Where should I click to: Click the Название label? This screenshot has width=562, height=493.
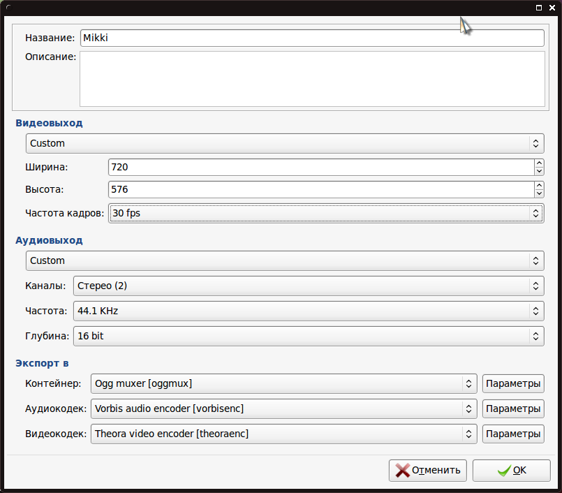(x=50, y=38)
